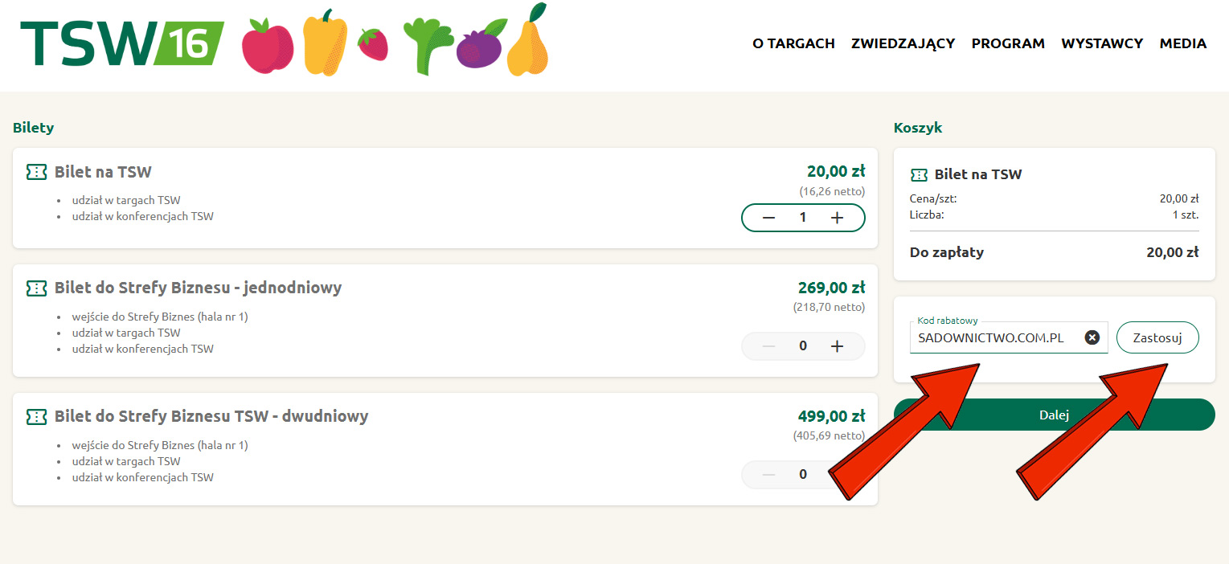Screen dimensions: 1229x564
Task: Go to the PROGRAM section
Action: pyautogui.click(x=1008, y=43)
